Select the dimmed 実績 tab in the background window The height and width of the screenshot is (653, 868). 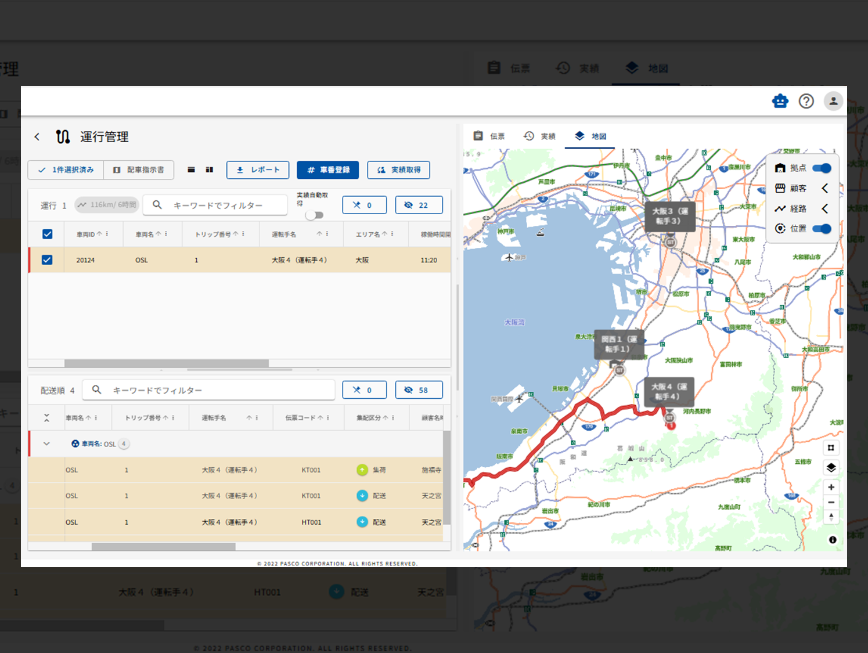tap(578, 68)
